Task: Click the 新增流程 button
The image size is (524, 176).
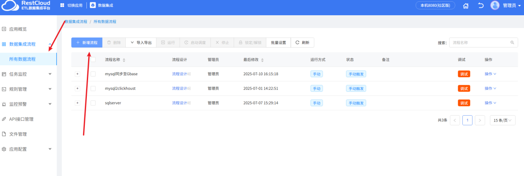Action: pyautogui.click(x=87, y=43)
